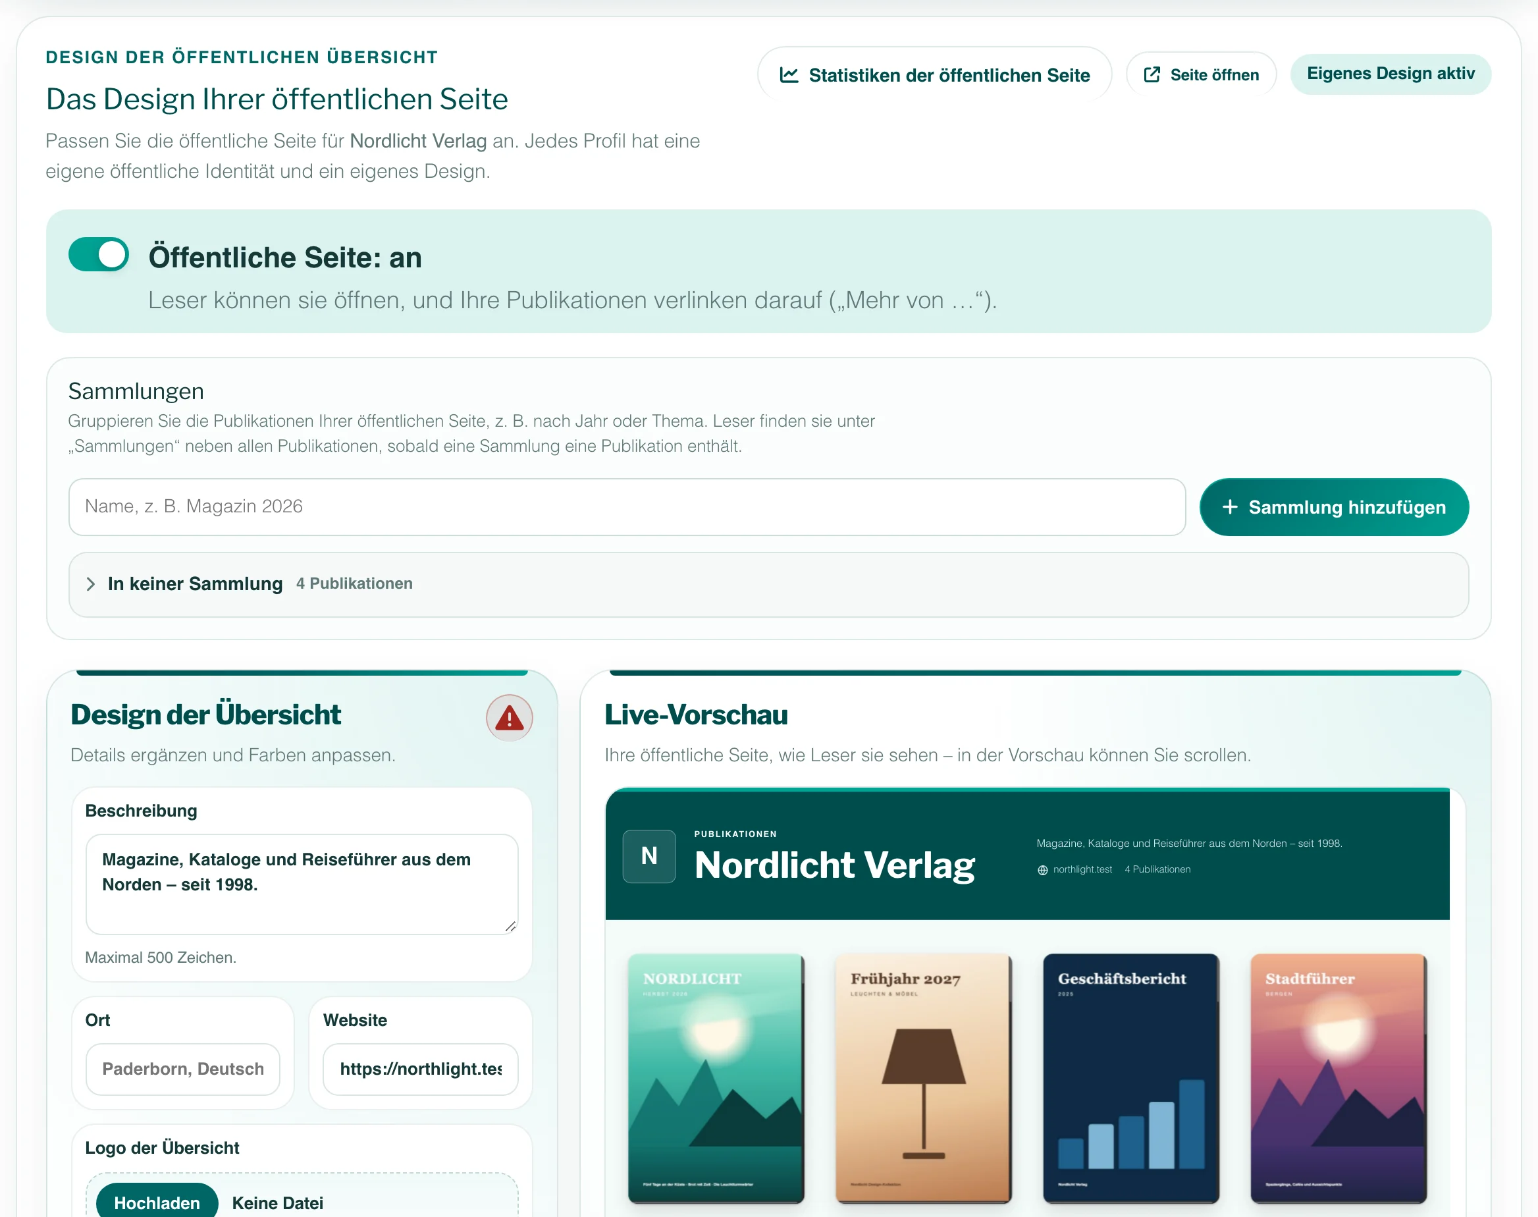The image size is (1538, 1217).
Task: Click the Live-Vorschau heading
Action: [x=696, y=715]
